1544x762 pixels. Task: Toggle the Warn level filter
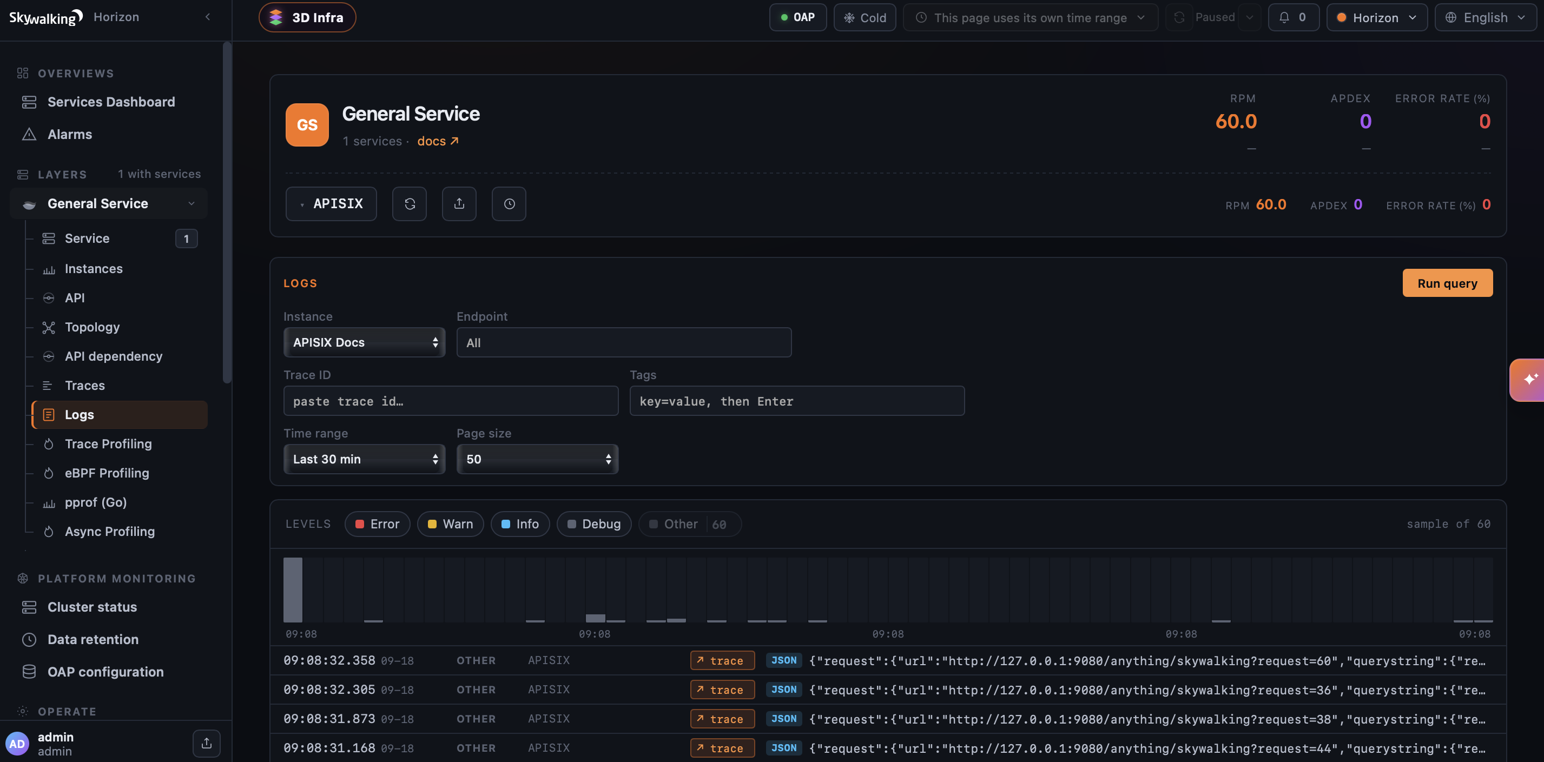tap(450, 524)
